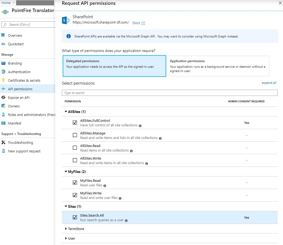Click the ADMIN CONSENT REQUIRED column header
The image size is (283, 245).
(246, 101)
